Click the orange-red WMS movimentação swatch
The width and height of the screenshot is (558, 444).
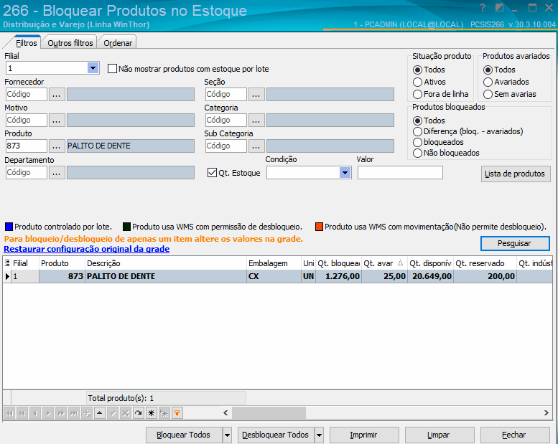[x=319, y=227]
